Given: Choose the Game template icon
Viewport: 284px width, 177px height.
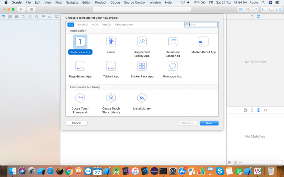Looking at the screenshot, I should coord(111,42).
